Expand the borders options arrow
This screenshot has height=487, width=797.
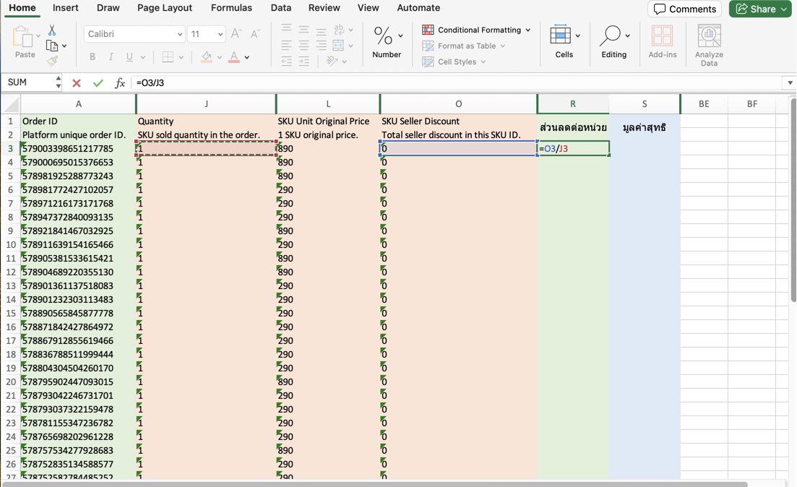(x=181, y=58)
